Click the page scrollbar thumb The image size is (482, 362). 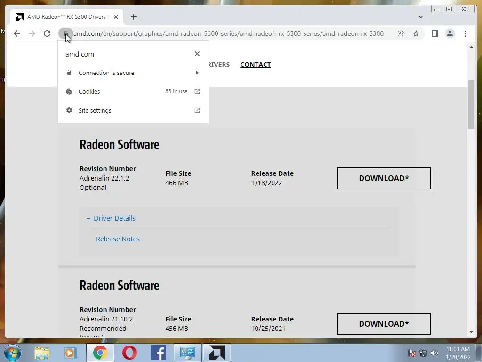point(471,105)
